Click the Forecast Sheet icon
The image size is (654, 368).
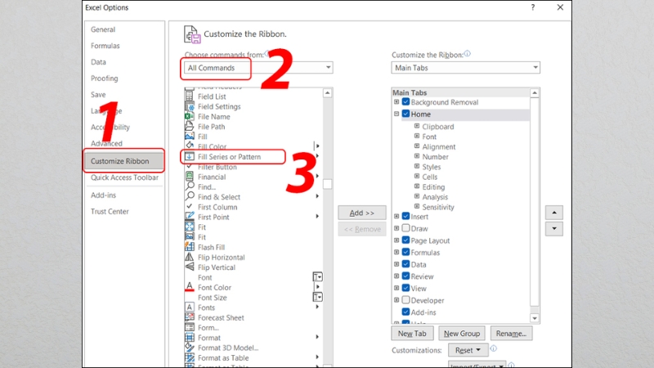pyautogui.click(x=190, y=318)
